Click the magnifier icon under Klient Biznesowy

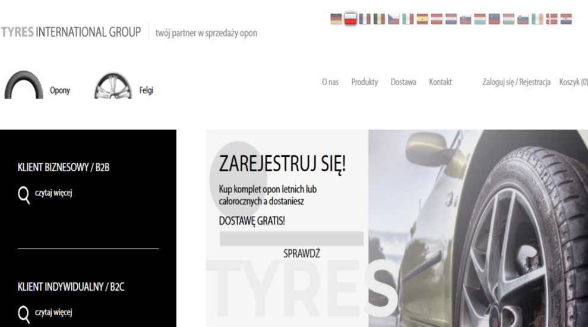coord(24,195)
